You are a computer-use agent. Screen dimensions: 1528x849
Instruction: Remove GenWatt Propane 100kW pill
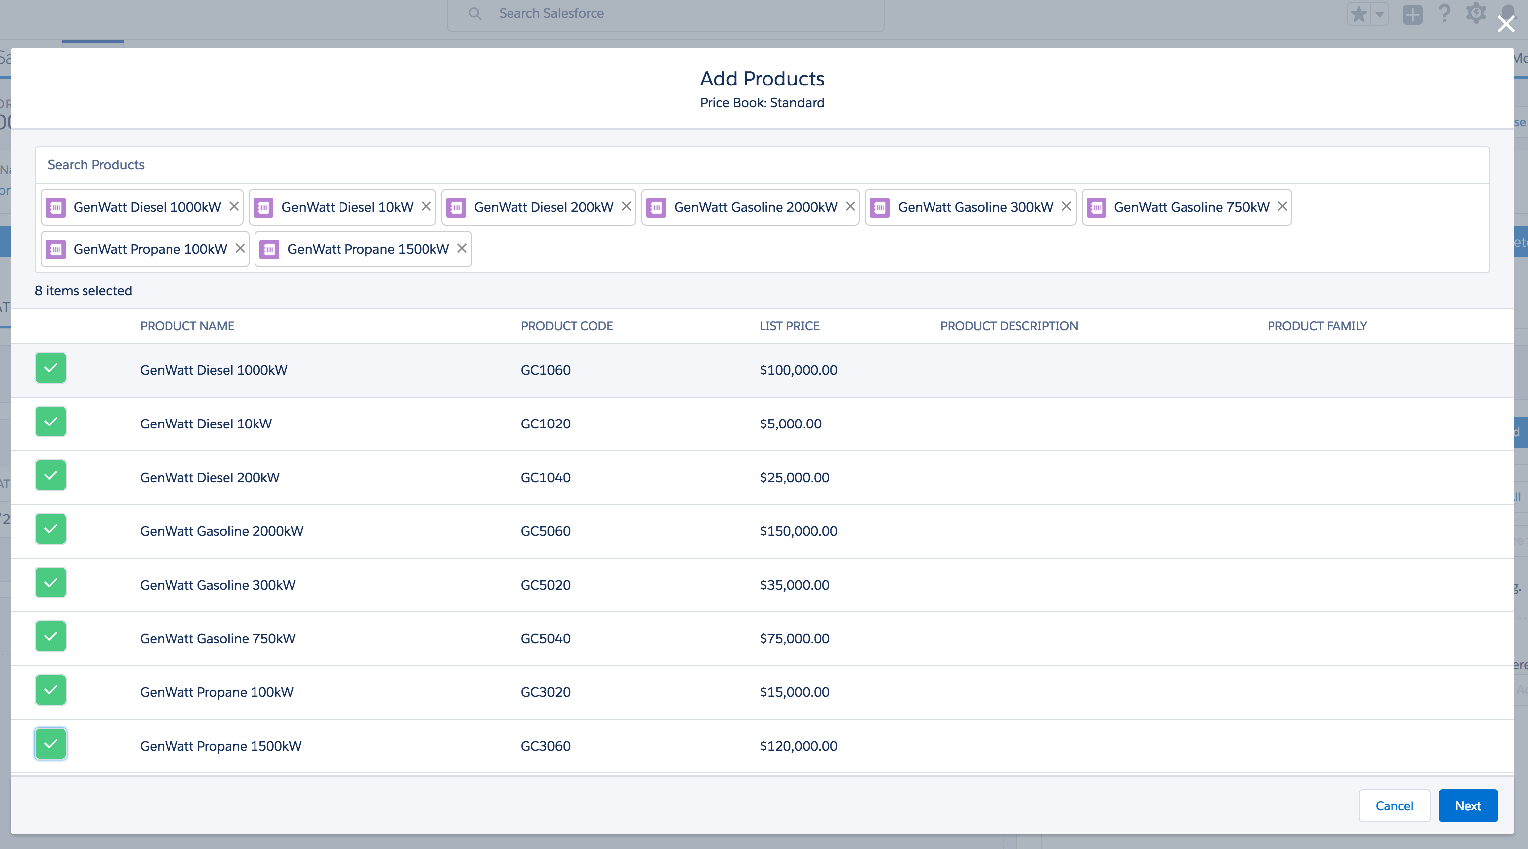coord(240,248)
